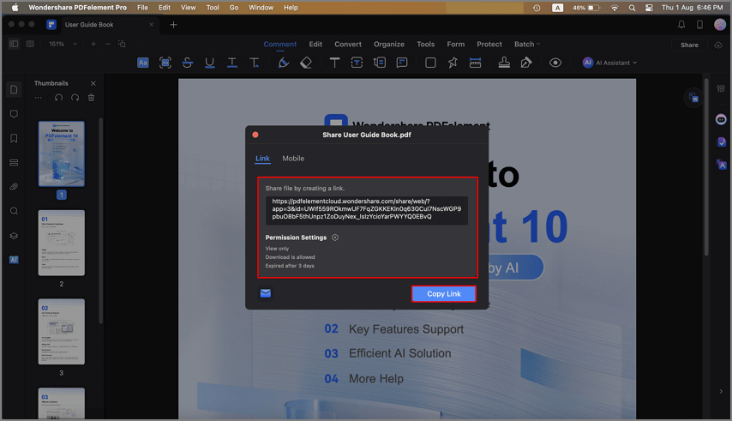
Task: Open Permission Settings gear icon
Action: pos(335,238)
